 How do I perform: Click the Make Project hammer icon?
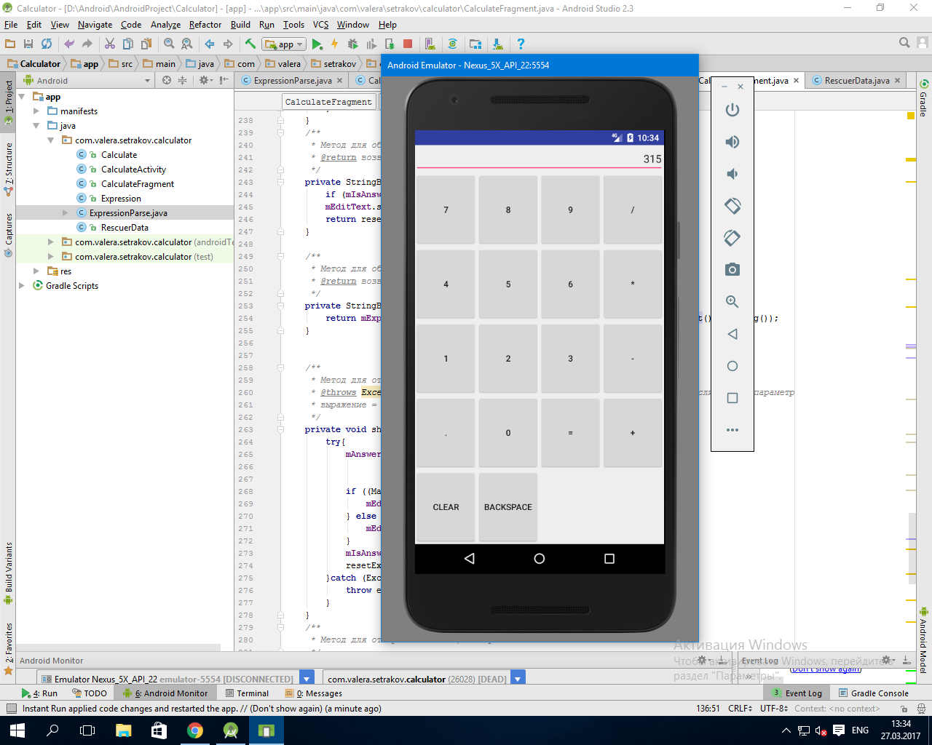pyautogui.click(x=250, y=44)
